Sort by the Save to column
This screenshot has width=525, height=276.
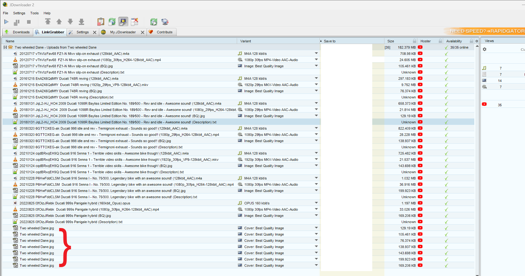(352, 41)
